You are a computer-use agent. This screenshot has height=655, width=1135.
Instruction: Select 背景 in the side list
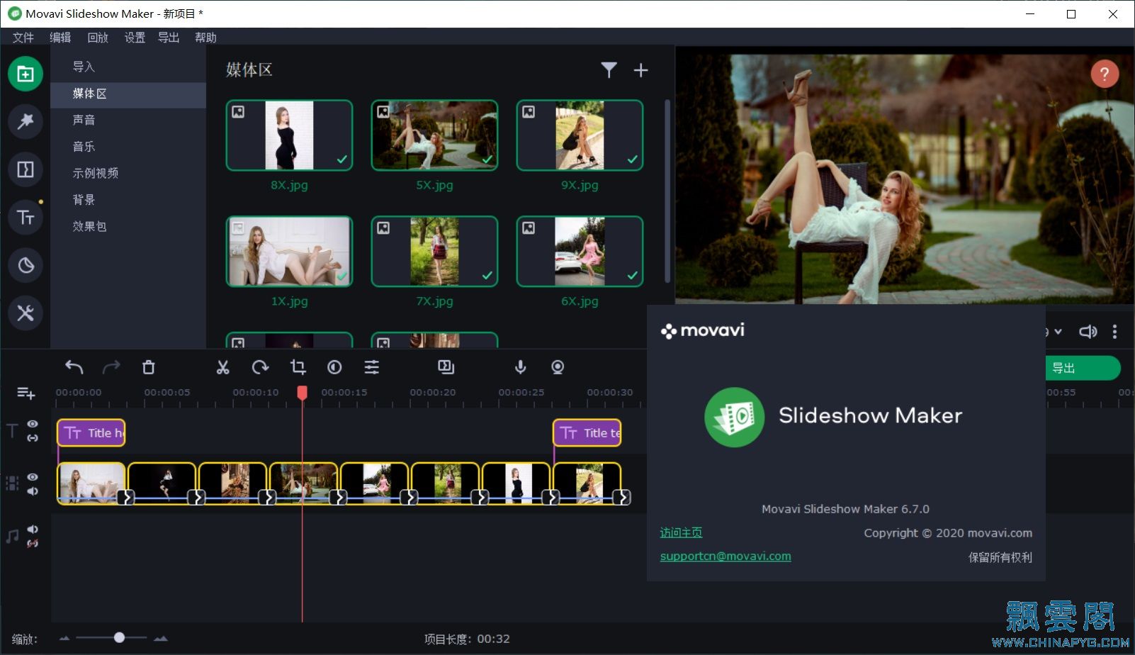(x=128, y=200)
